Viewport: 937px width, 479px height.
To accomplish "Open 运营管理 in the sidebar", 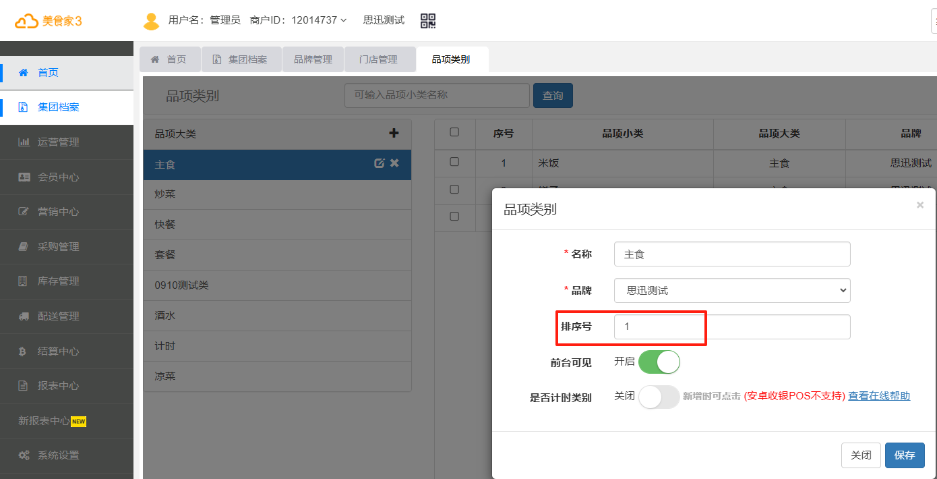I will [x=58, y=142].
